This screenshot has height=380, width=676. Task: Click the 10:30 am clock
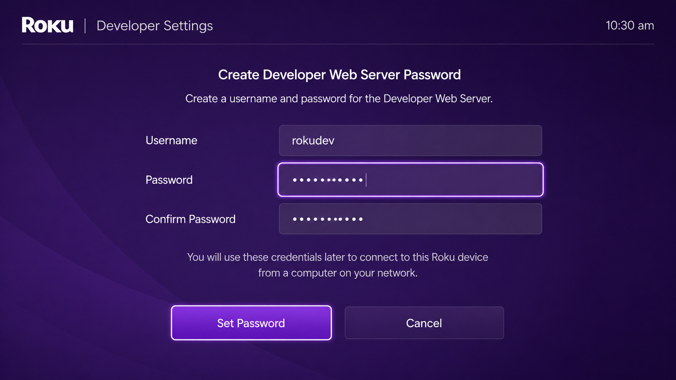630,25
